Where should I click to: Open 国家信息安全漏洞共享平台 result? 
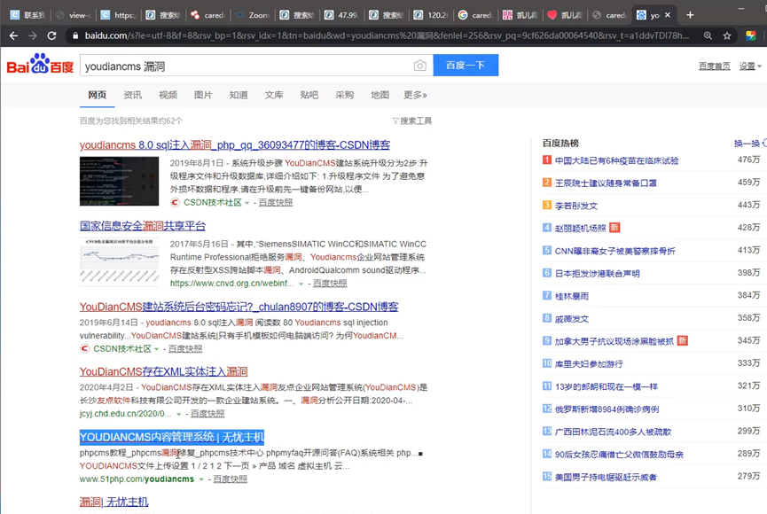tap(143, 226)
